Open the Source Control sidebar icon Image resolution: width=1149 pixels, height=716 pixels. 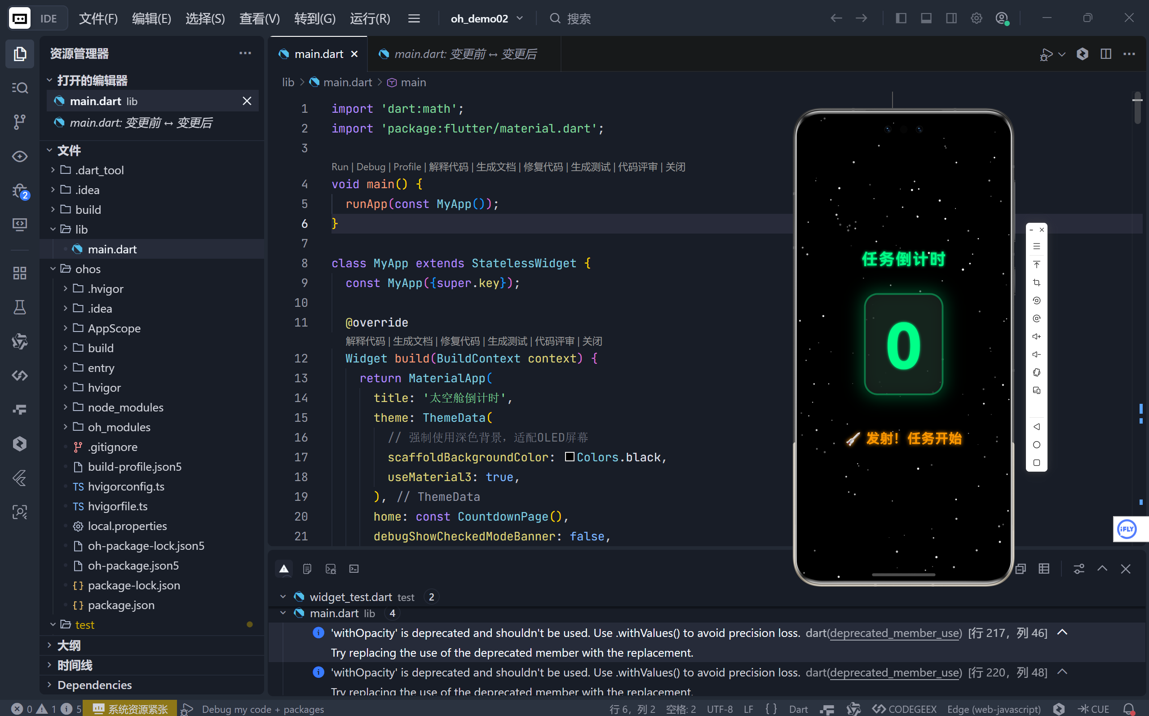pos(19,122)
